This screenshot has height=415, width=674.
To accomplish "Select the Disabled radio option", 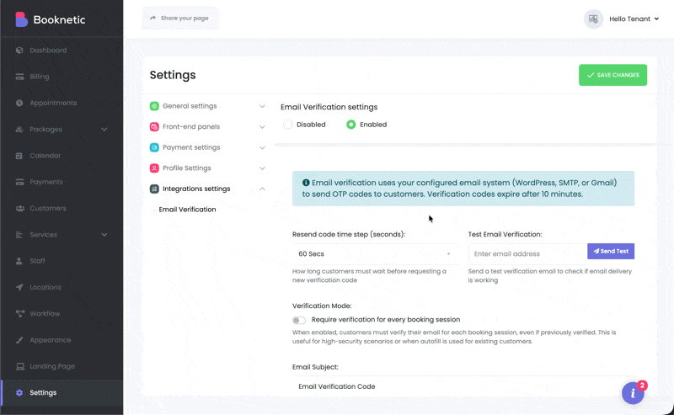I will 288,125.
